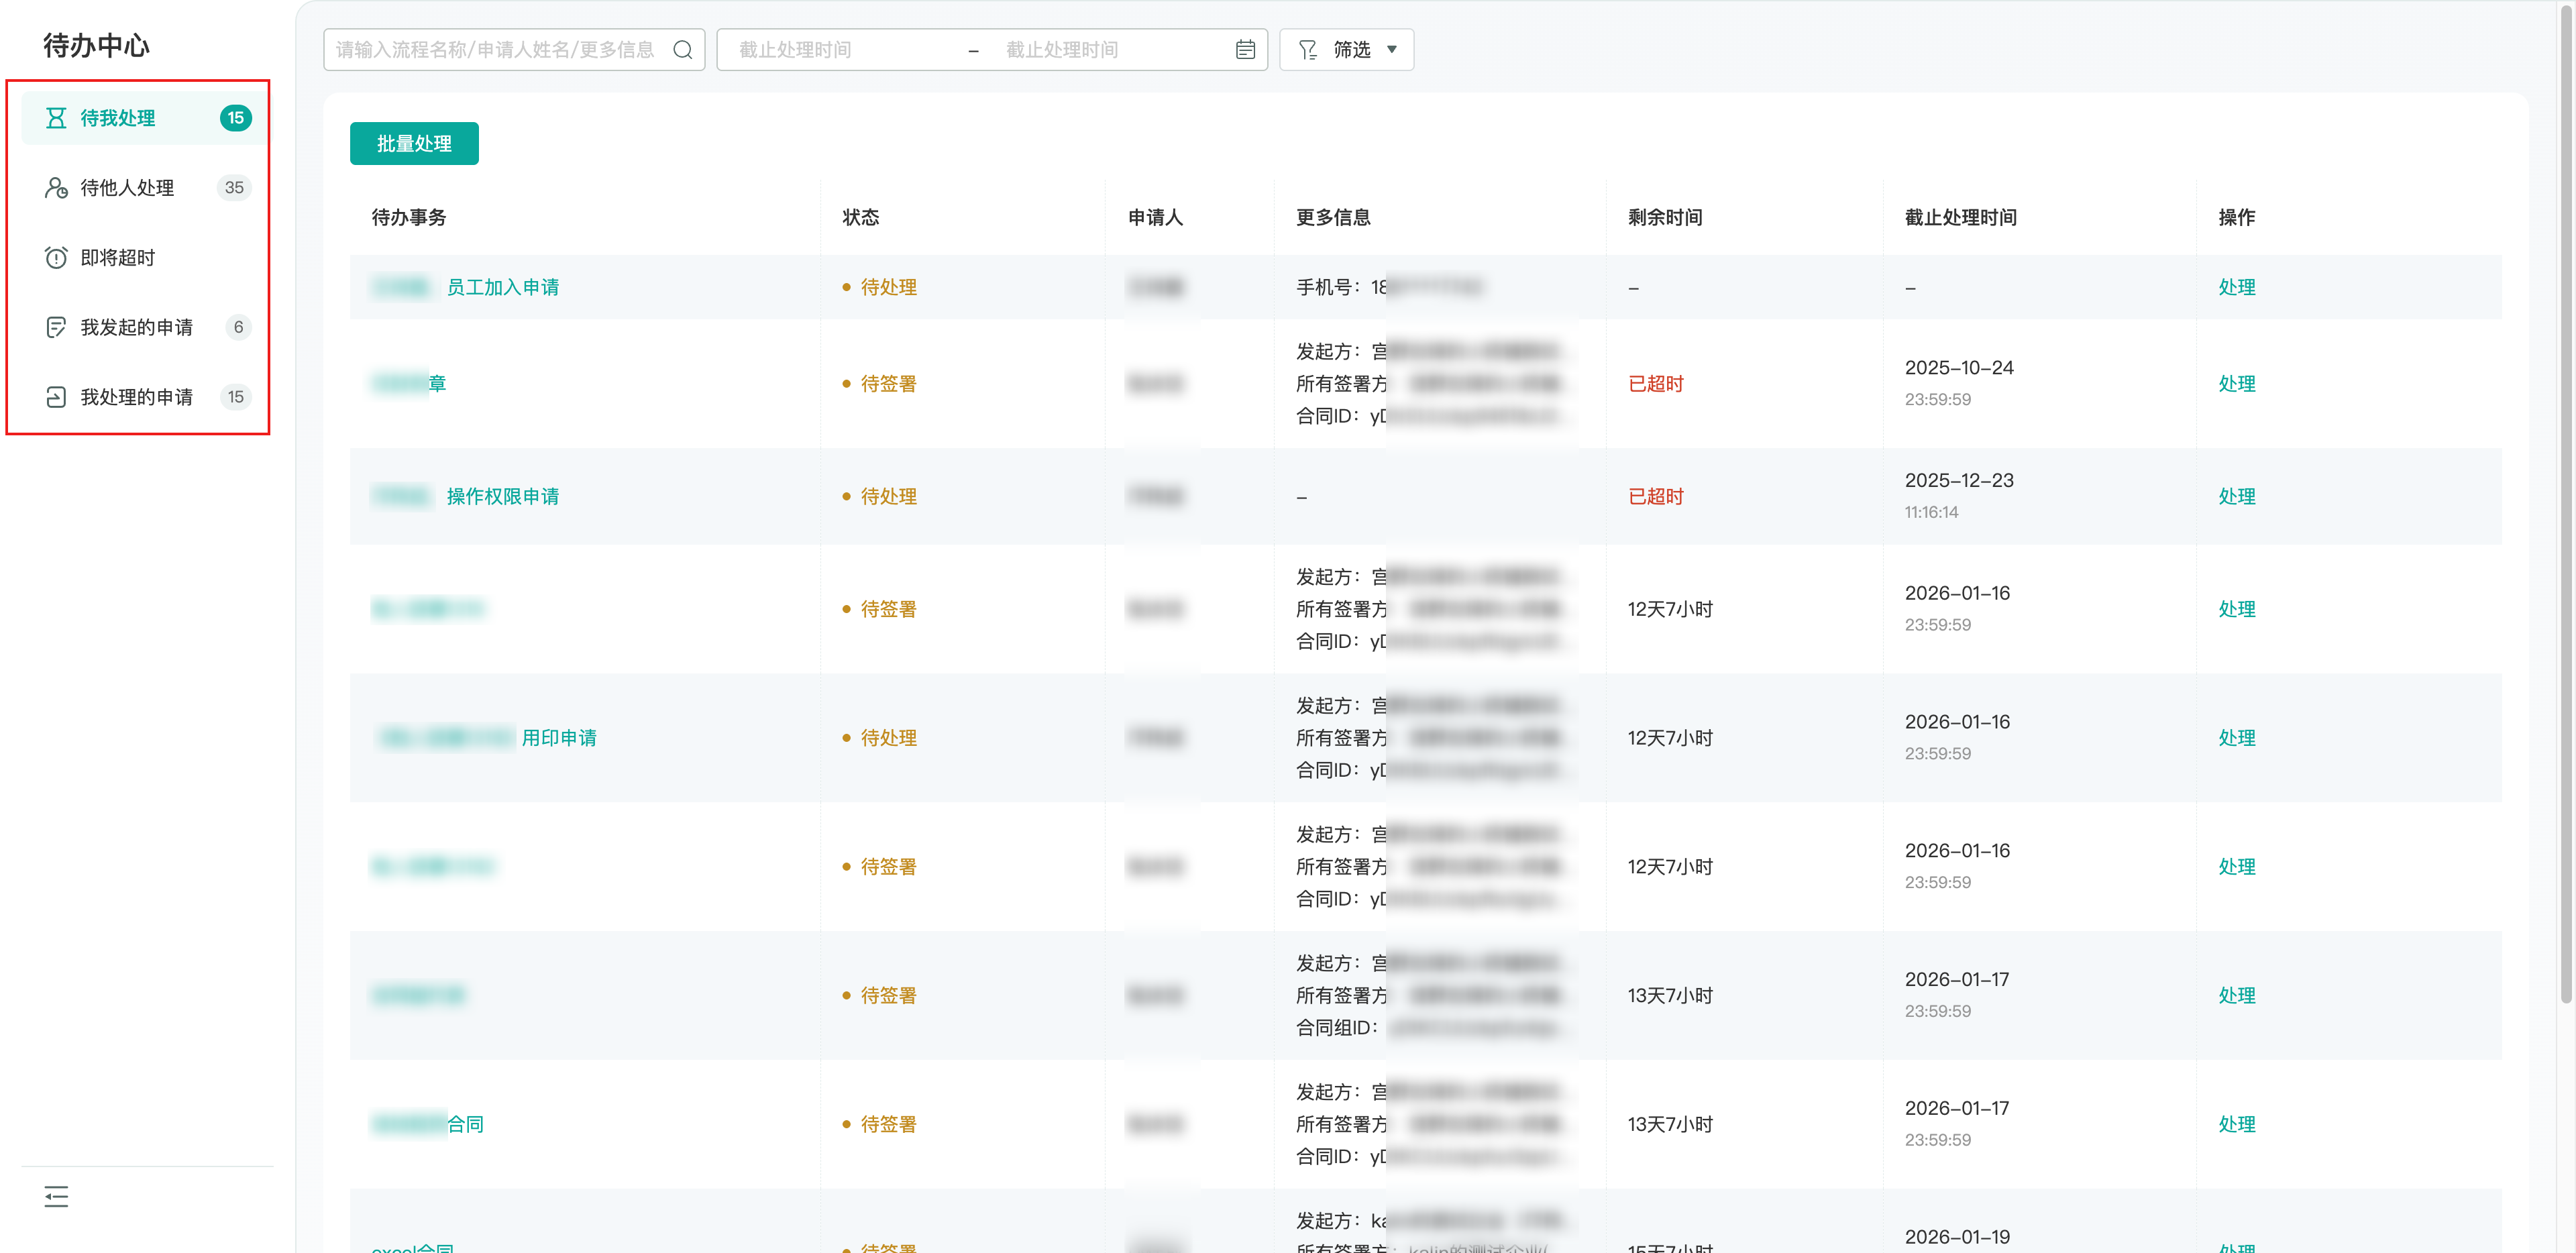Switch to 待他人处理 menu item
This screenshot has width=2576, height=1253.
coord(127,188)
